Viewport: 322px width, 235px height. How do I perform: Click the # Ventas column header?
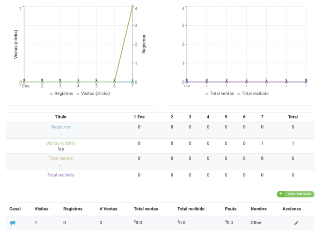click(108, 209)
